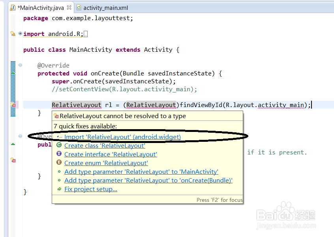
Task: Expand the folded import statements
Action: click(x=20, y=33)
